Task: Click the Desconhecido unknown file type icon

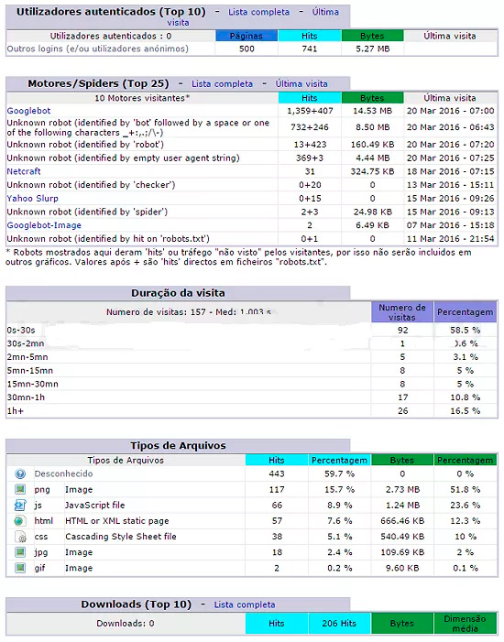Action: (x=20, y=473)
